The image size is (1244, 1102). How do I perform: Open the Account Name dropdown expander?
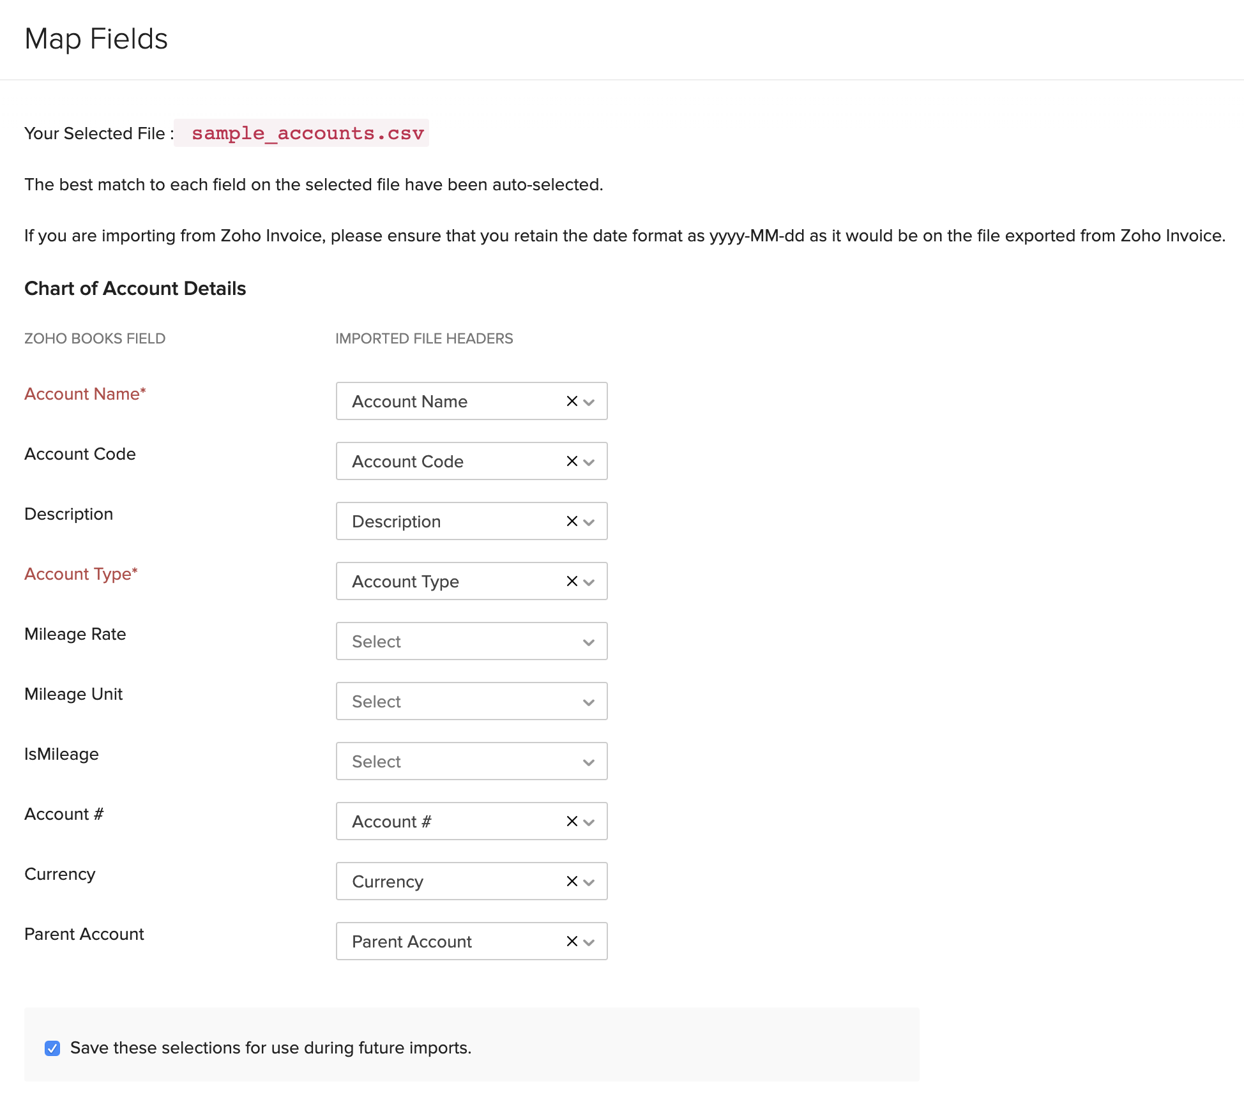pyautogui.click(x=589, y=401)
